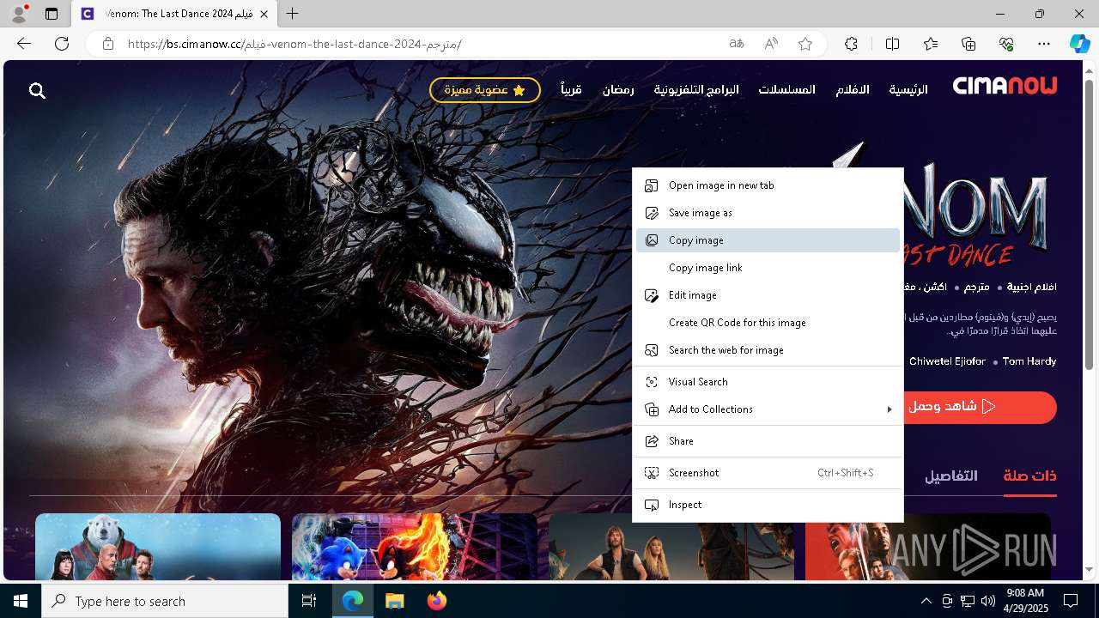Select Inspect from the context menu
The image size is (1099, 618).
[768, 505]
